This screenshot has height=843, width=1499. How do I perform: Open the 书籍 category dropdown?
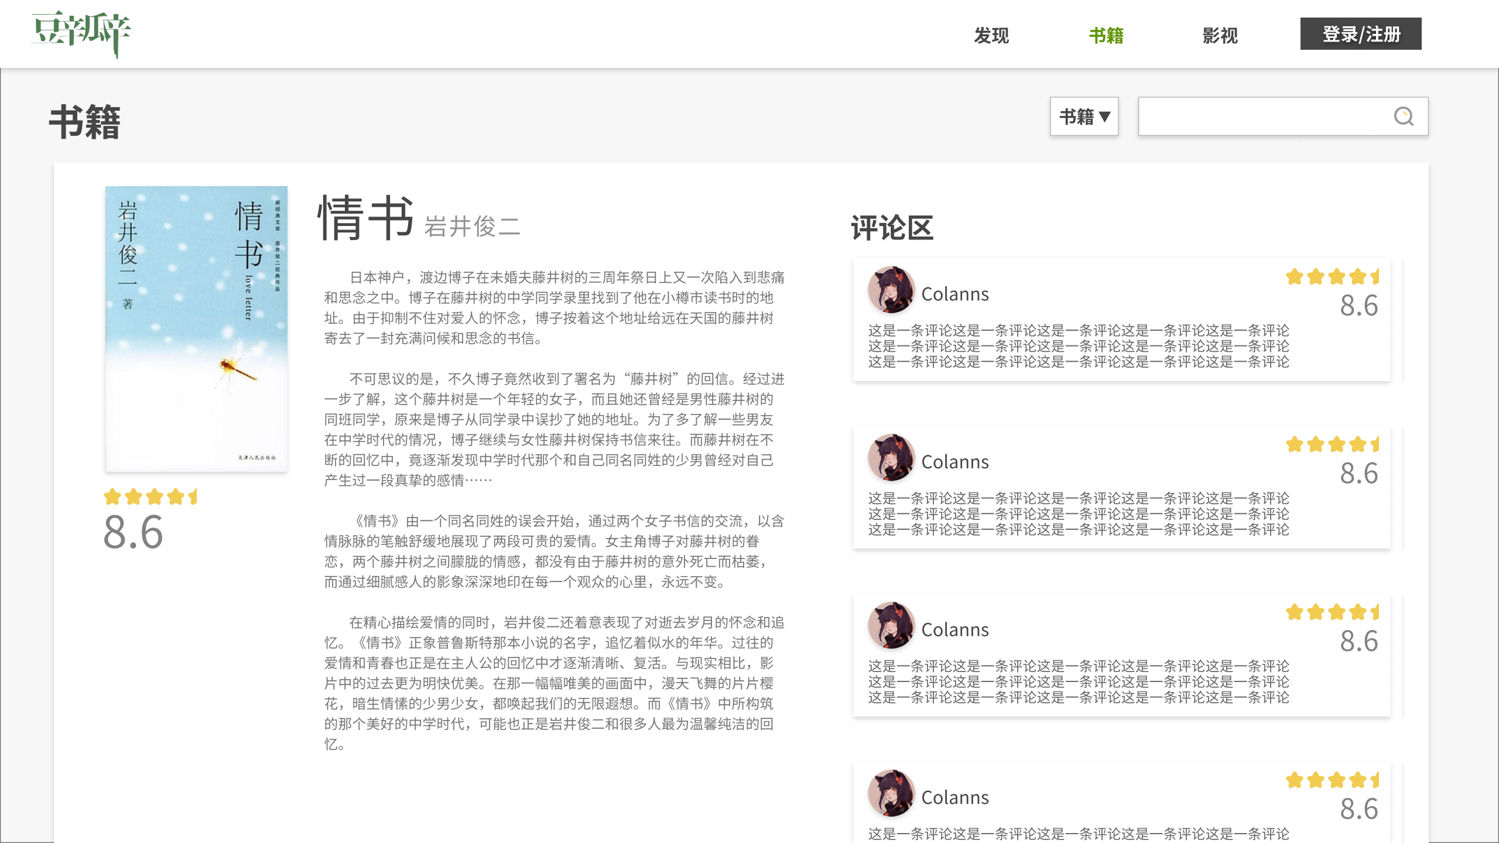coord(1084,116)
